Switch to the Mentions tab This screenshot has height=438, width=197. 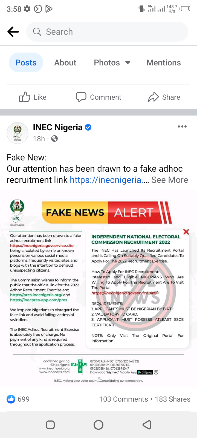click(164, 63)
